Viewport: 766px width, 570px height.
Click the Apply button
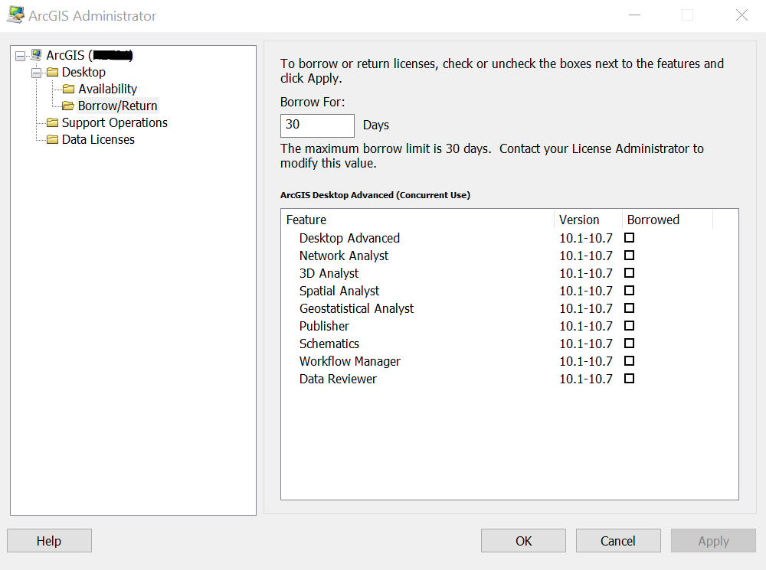coord(713,540)
